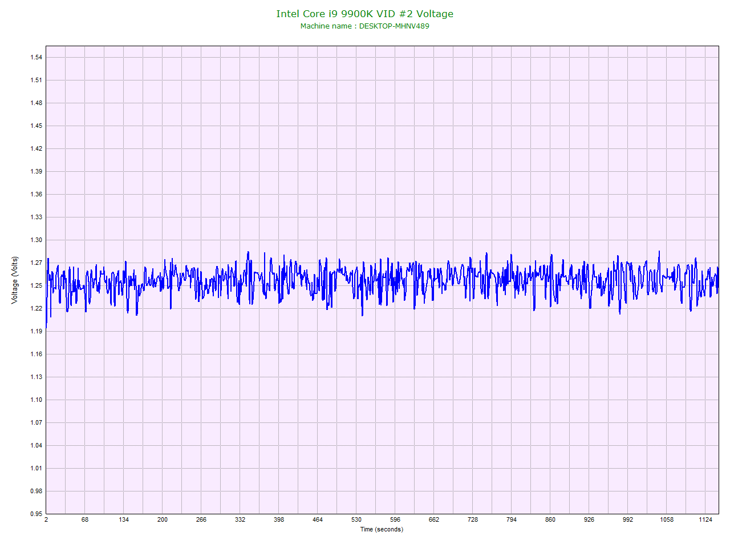
Task: Pick the 1.48 voltage axis label
Action: pos(36,103)
